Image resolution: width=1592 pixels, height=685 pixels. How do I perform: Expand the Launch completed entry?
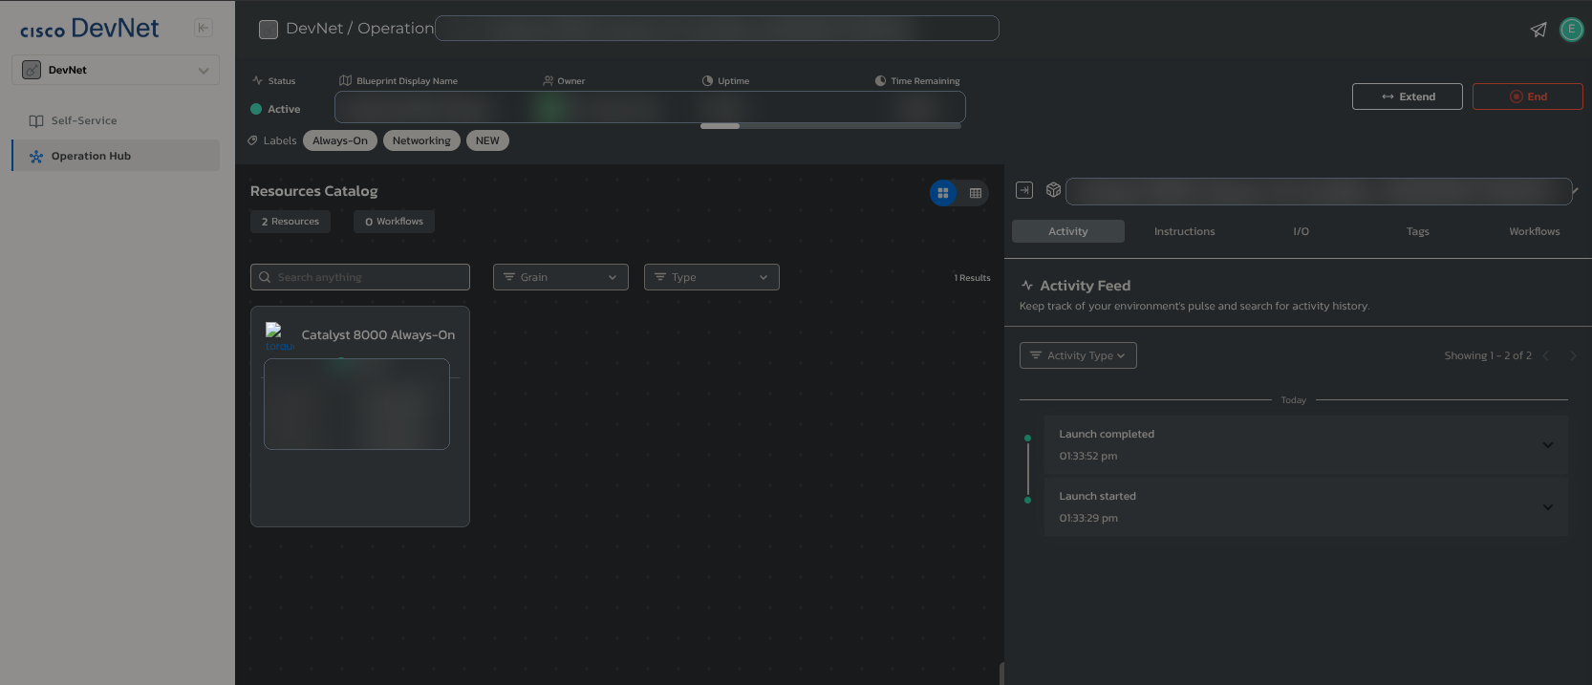coord(1548,444)
